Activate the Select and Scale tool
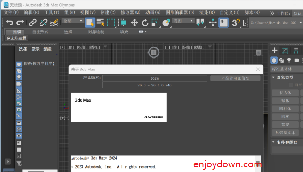This screenshot has height=172, width=303. (x=156, y=23)
